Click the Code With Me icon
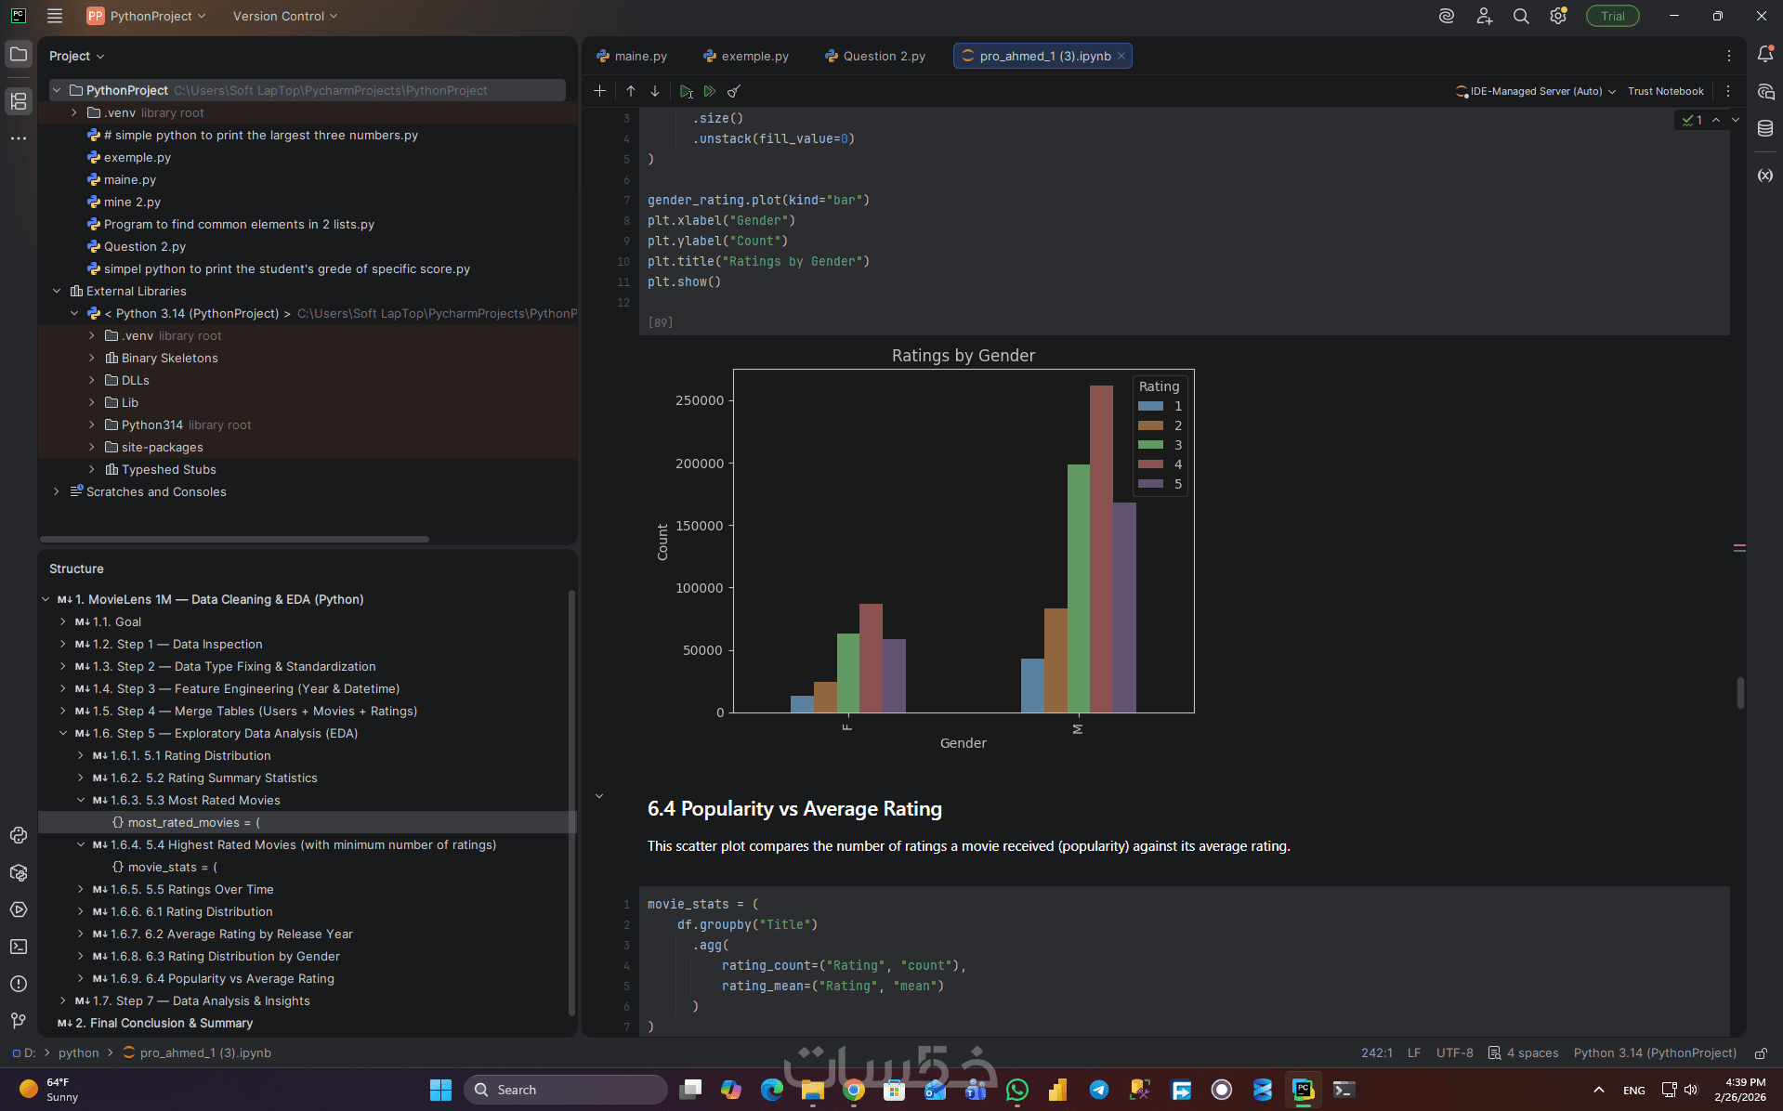The image size is (1783, 1111). pyautogui.click(x=1484, y=16)
